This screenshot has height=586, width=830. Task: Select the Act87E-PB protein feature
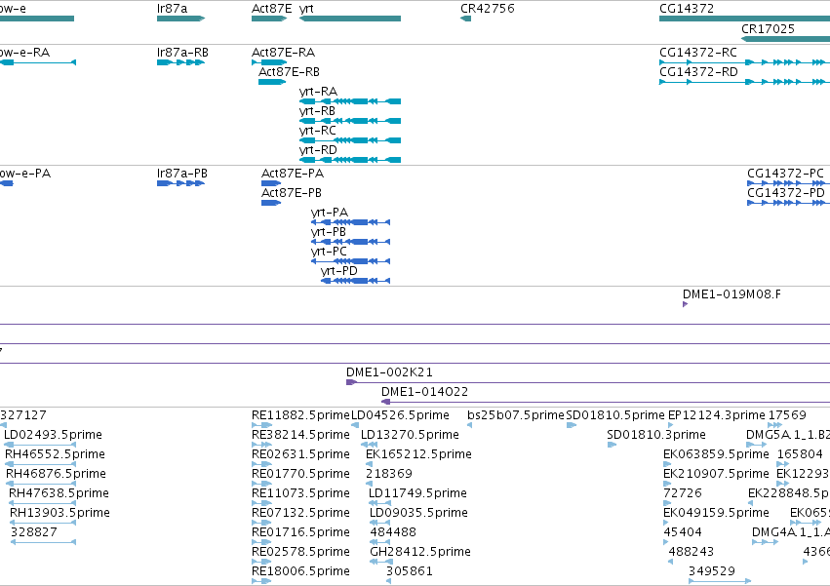point(271,203)
